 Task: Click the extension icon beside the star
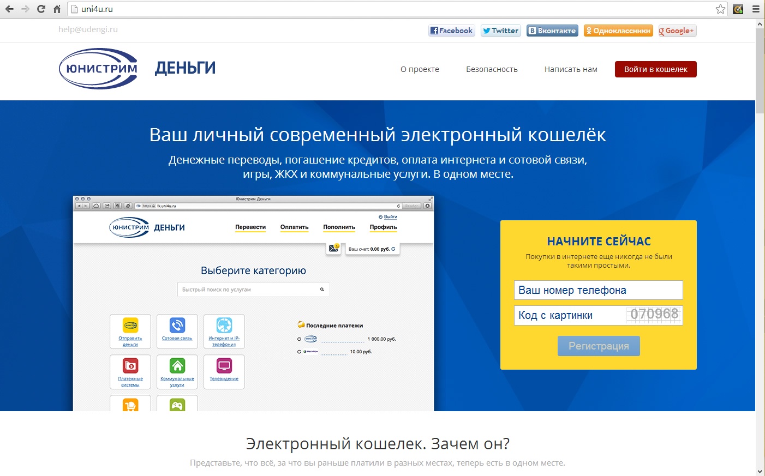738,9
